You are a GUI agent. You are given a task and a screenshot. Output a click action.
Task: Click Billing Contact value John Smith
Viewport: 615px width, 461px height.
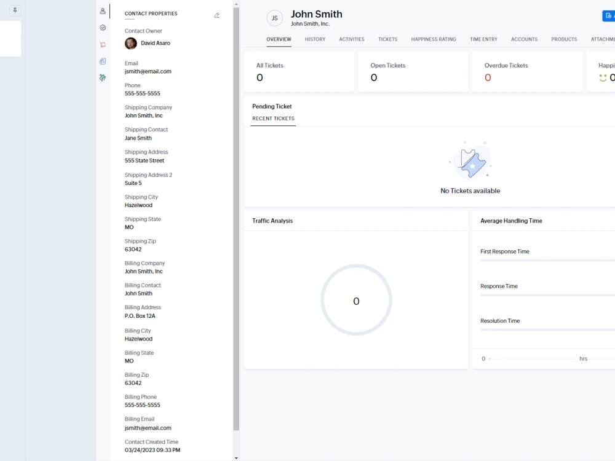(138, 293)
